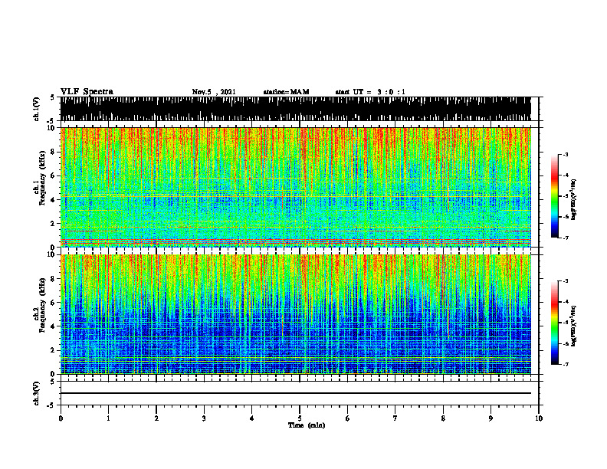Click the "4" kHz tick of ch.2 spectrogram

coord(54,326)
